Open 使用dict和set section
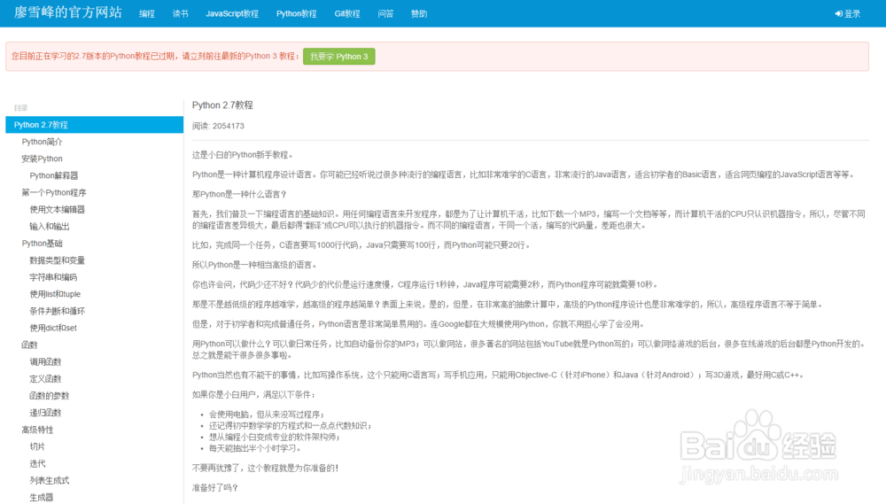This screenshot has width=886, height=504. coord(53,328)
